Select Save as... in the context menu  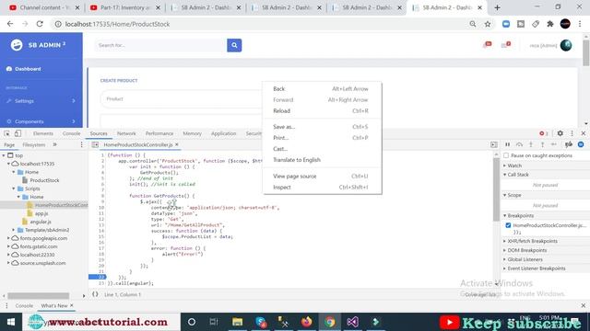pos(322,127)
